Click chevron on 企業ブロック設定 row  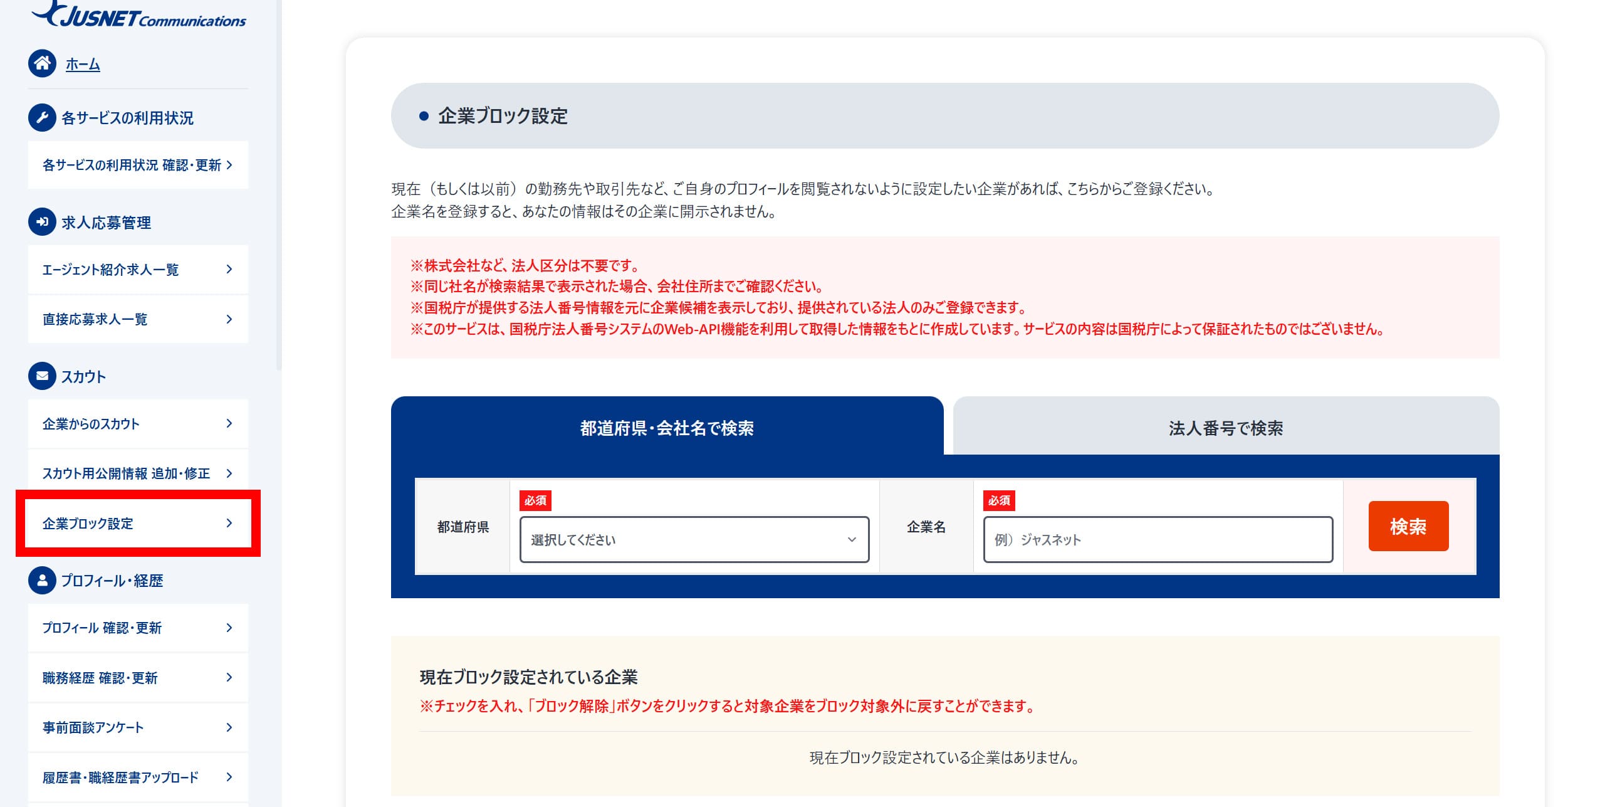pyautogui.click(x=229, y=524)
